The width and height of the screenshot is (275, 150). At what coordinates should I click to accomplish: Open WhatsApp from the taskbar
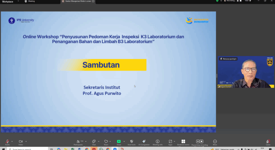click(x=101, y=149)
